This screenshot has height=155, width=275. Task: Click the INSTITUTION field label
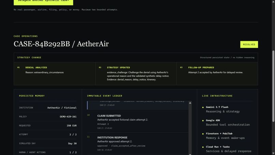click(x=26, y=108)
